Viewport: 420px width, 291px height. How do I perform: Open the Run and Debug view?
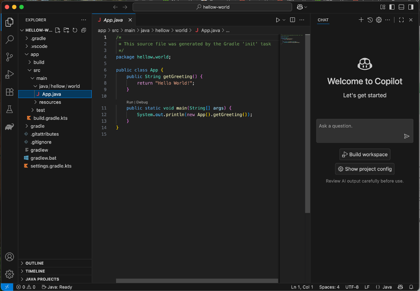pos(9,74)
